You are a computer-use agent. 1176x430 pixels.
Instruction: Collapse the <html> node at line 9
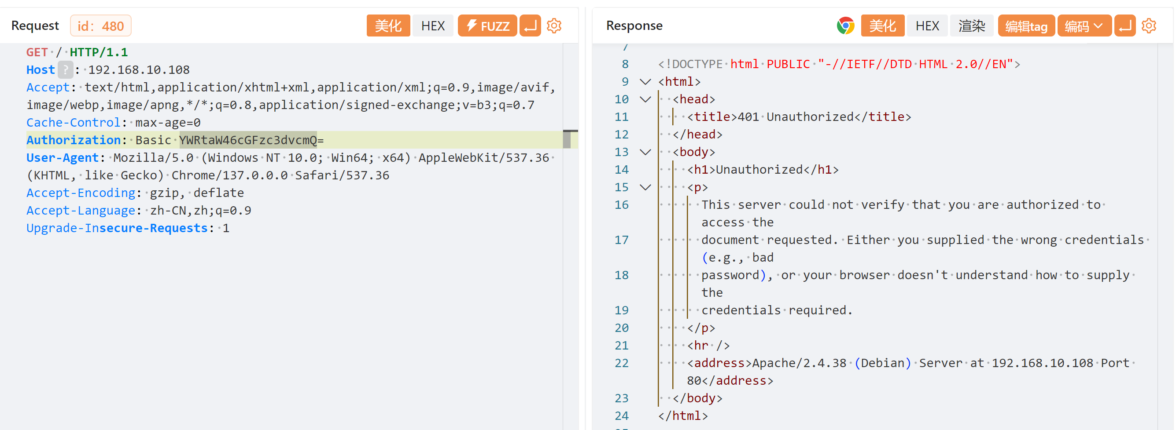click(x=645, y=82)
